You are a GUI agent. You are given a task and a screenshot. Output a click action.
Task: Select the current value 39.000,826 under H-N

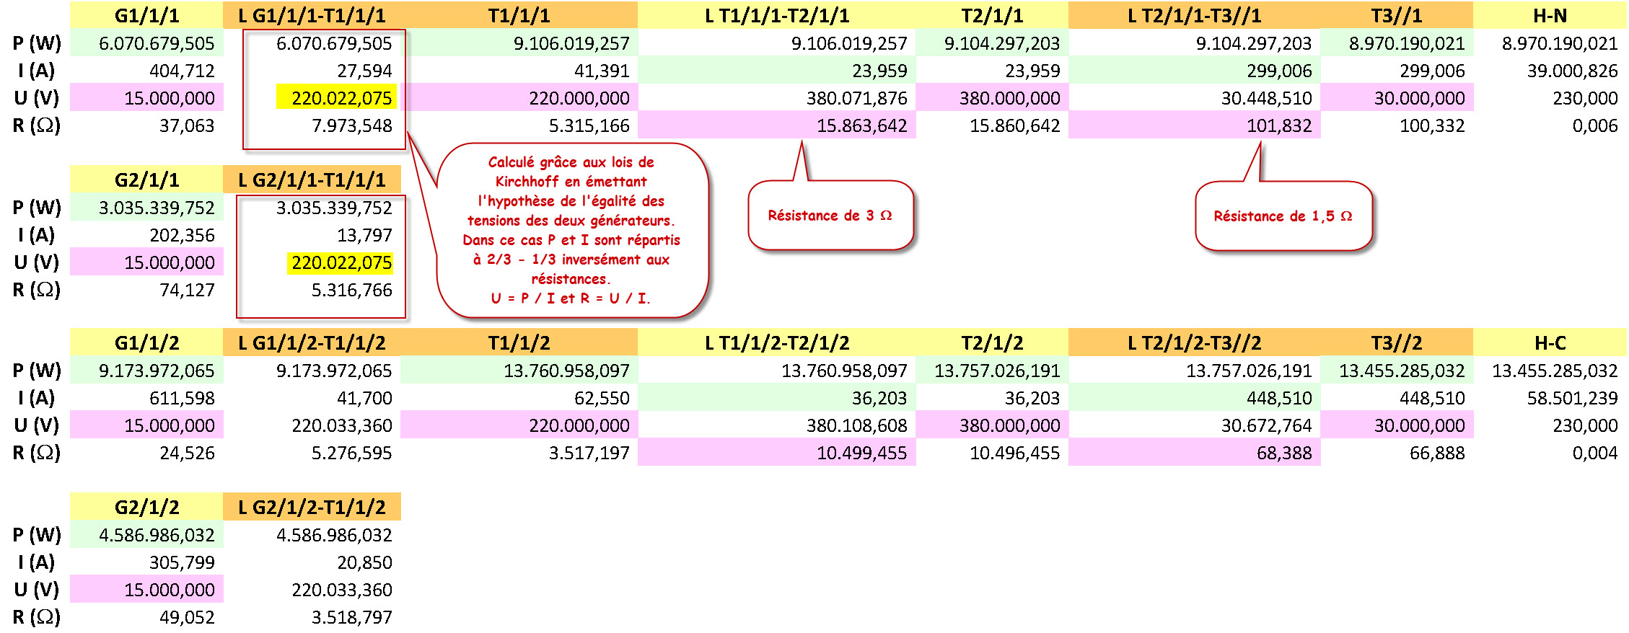click(x=1571, y=71)
